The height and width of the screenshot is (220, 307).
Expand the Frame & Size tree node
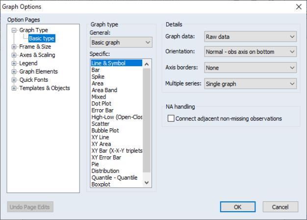[x=14, y=47]
